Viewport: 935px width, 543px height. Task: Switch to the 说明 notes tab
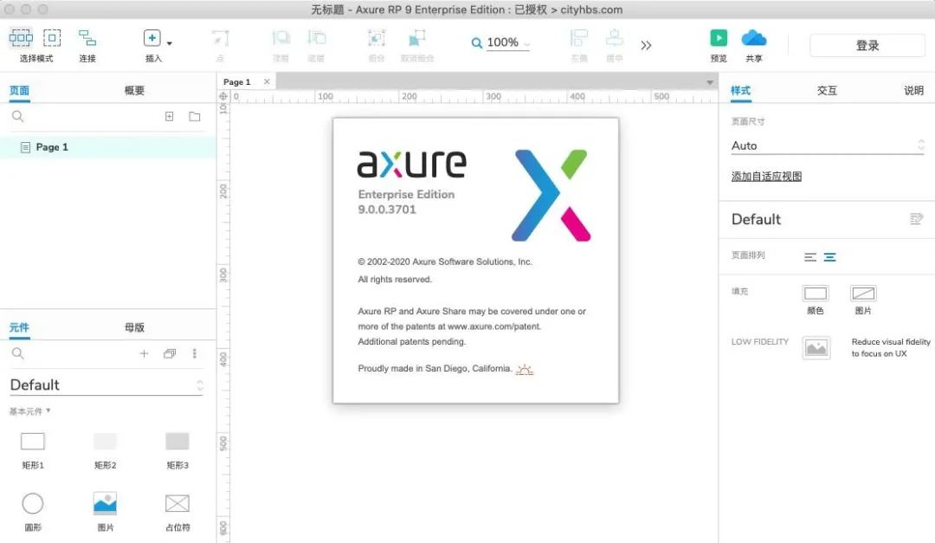(x=913, y=91)
